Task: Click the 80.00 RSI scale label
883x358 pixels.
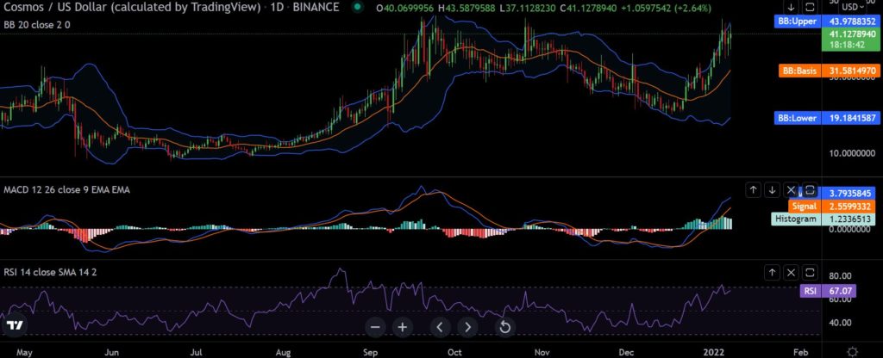Action: tap(839, 276)
